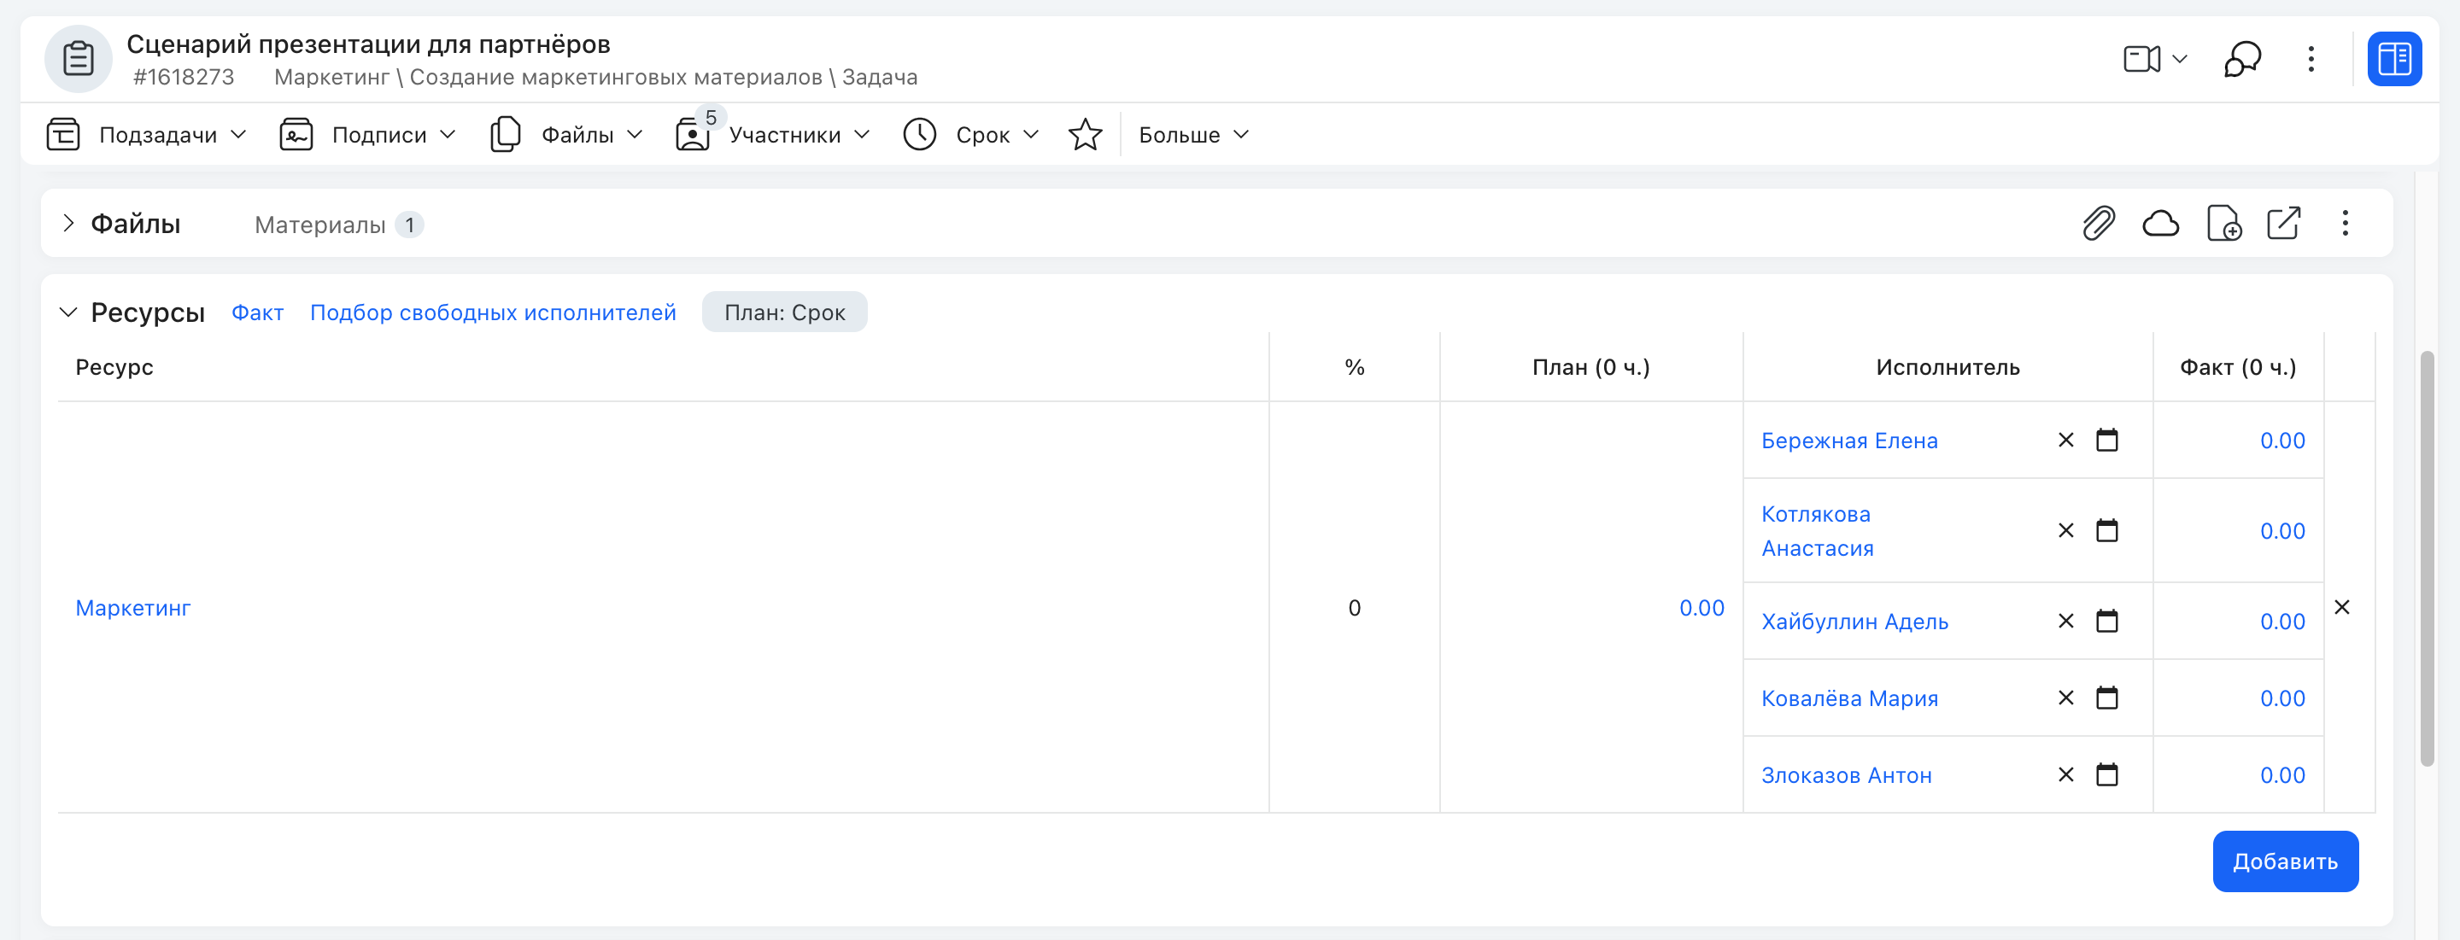The width and height of the screenshot is (2460, 940).
Task: Open the Больше menu
Action: 1194,135
